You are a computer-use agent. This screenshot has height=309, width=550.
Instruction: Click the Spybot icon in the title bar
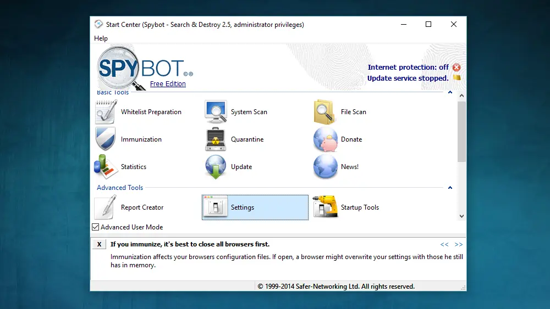98,24
